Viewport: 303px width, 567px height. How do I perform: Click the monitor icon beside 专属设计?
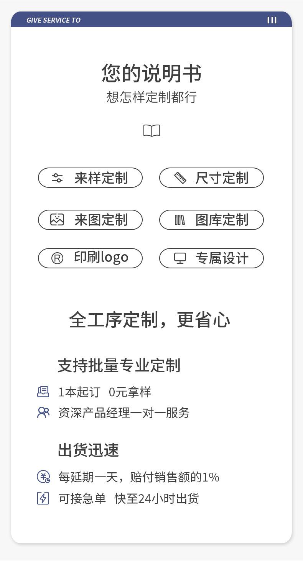[180, 258]
